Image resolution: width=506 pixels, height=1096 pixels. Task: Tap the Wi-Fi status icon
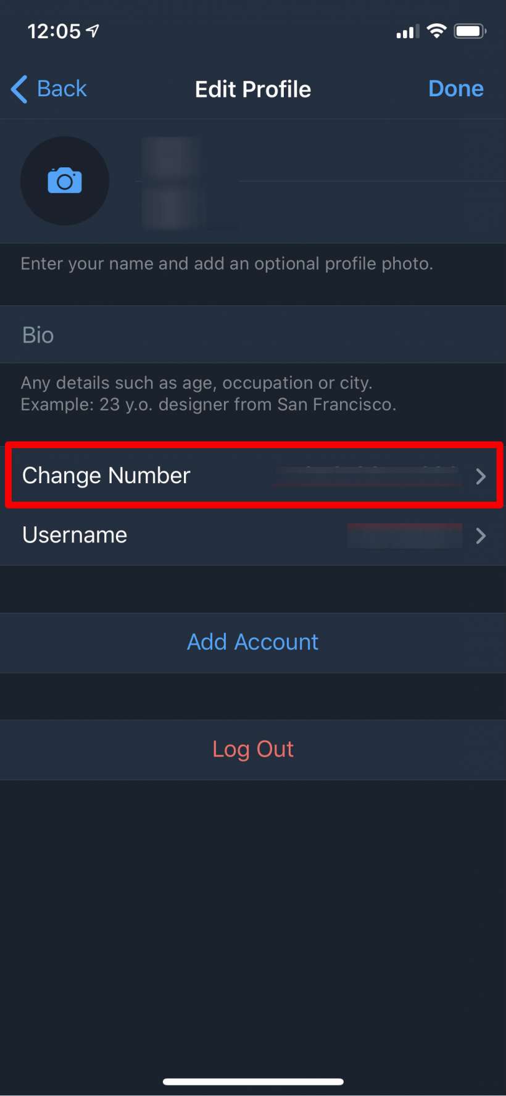pos(437,31)
